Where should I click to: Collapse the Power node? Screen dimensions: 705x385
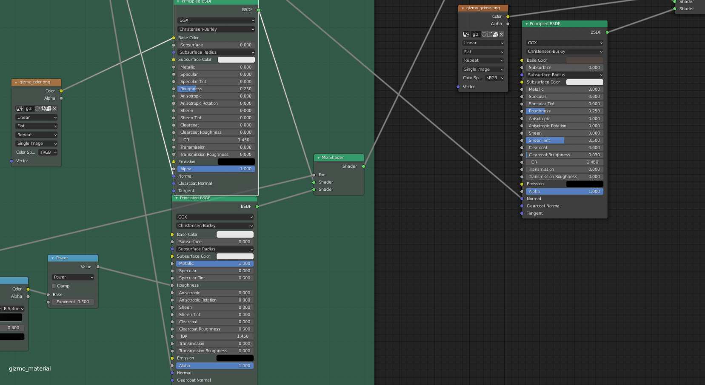pos(52,258)
